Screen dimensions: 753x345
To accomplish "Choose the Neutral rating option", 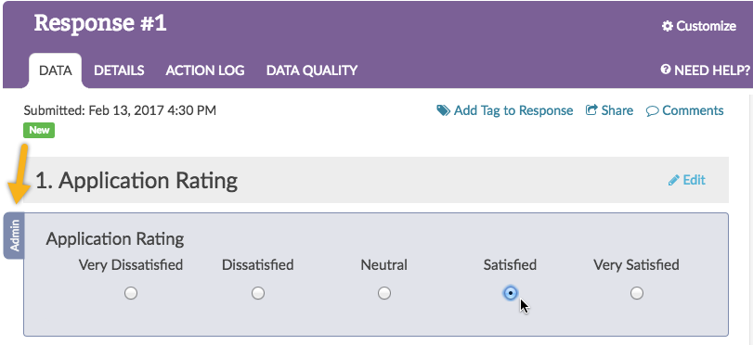I will (x=383, y=293).
